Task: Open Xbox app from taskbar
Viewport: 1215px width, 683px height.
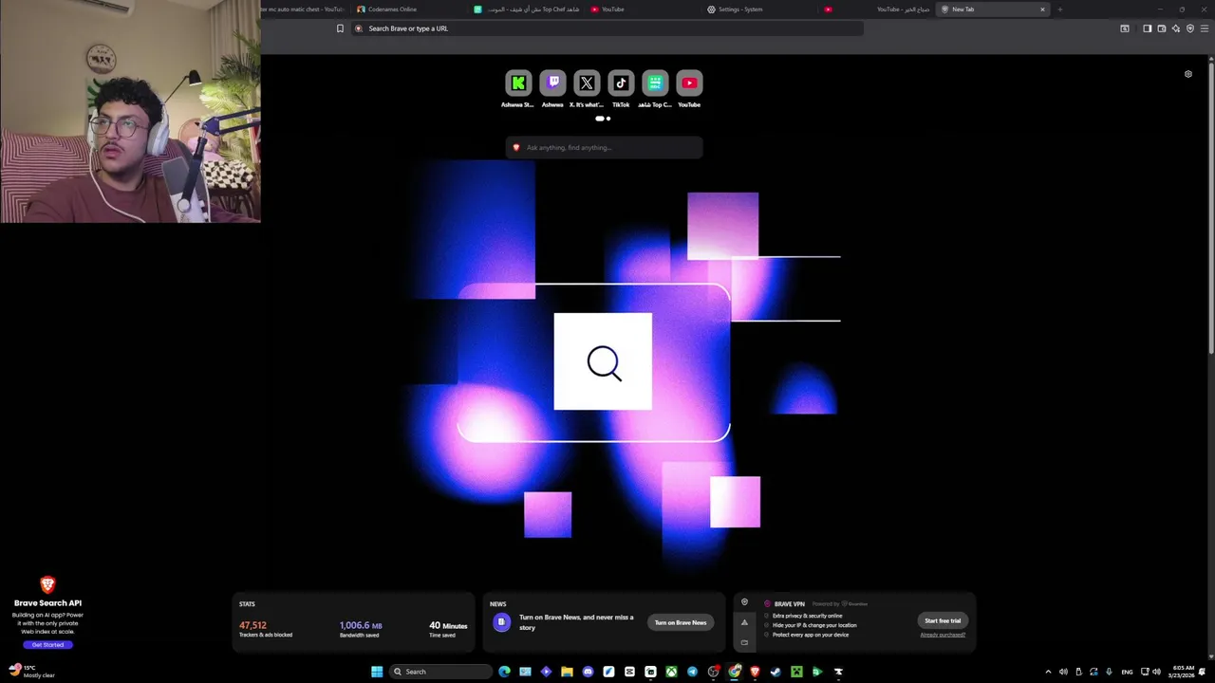Action: point(671,672)
